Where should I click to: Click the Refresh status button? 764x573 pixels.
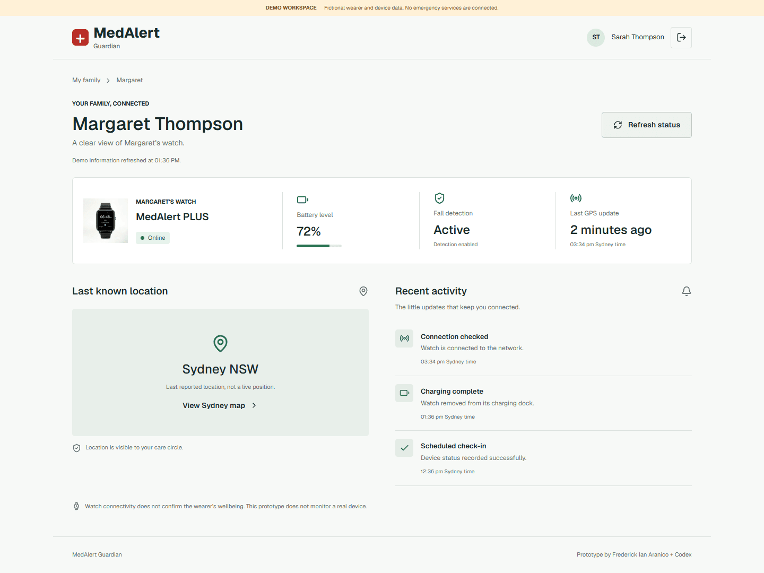(647, 125)
